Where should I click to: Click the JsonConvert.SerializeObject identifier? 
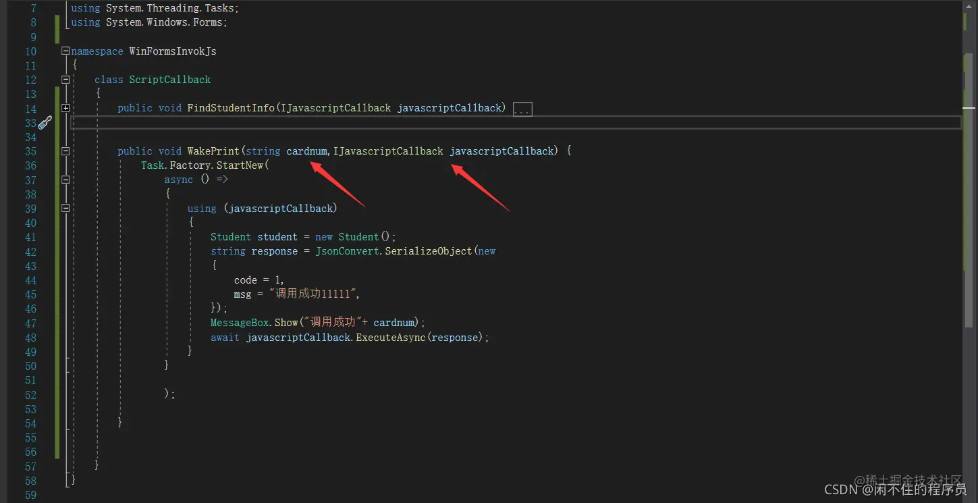coord(393,251)
